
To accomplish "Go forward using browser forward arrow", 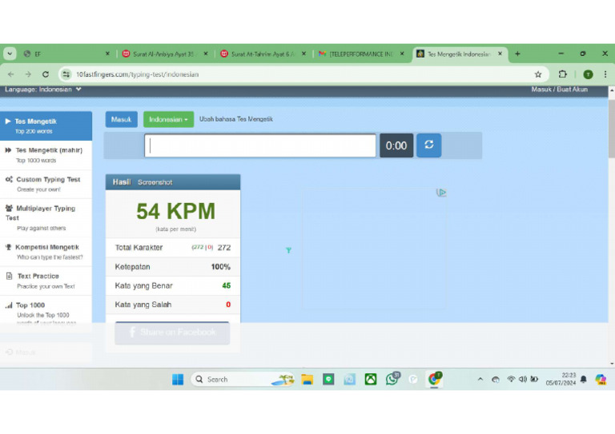I will click(x=28, y=74).
